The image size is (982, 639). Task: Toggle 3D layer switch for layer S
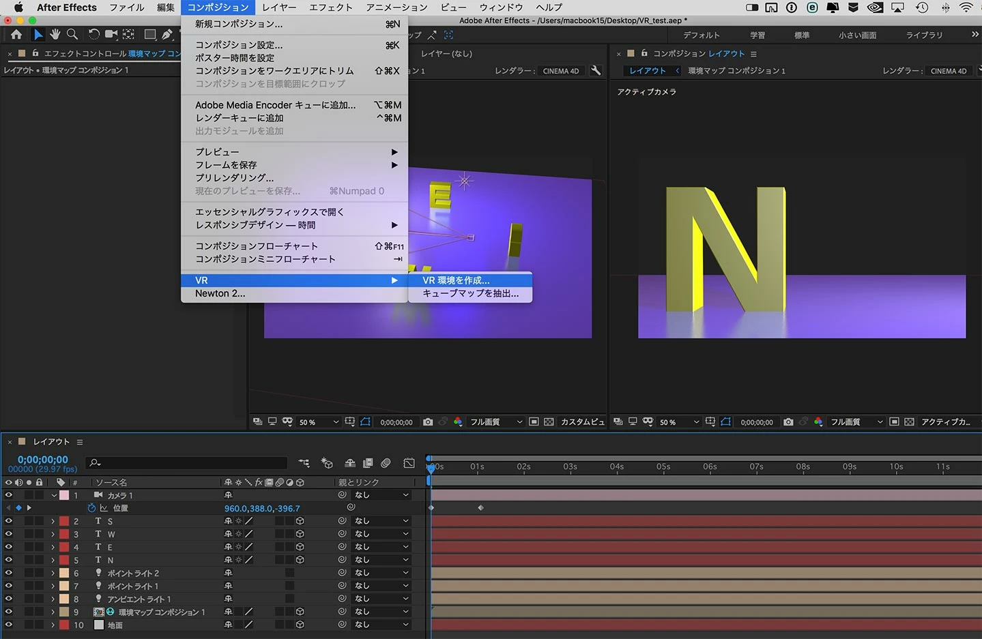(300, 521)
